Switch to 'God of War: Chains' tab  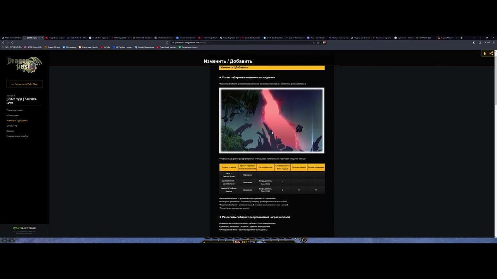(x=296, y=38)
